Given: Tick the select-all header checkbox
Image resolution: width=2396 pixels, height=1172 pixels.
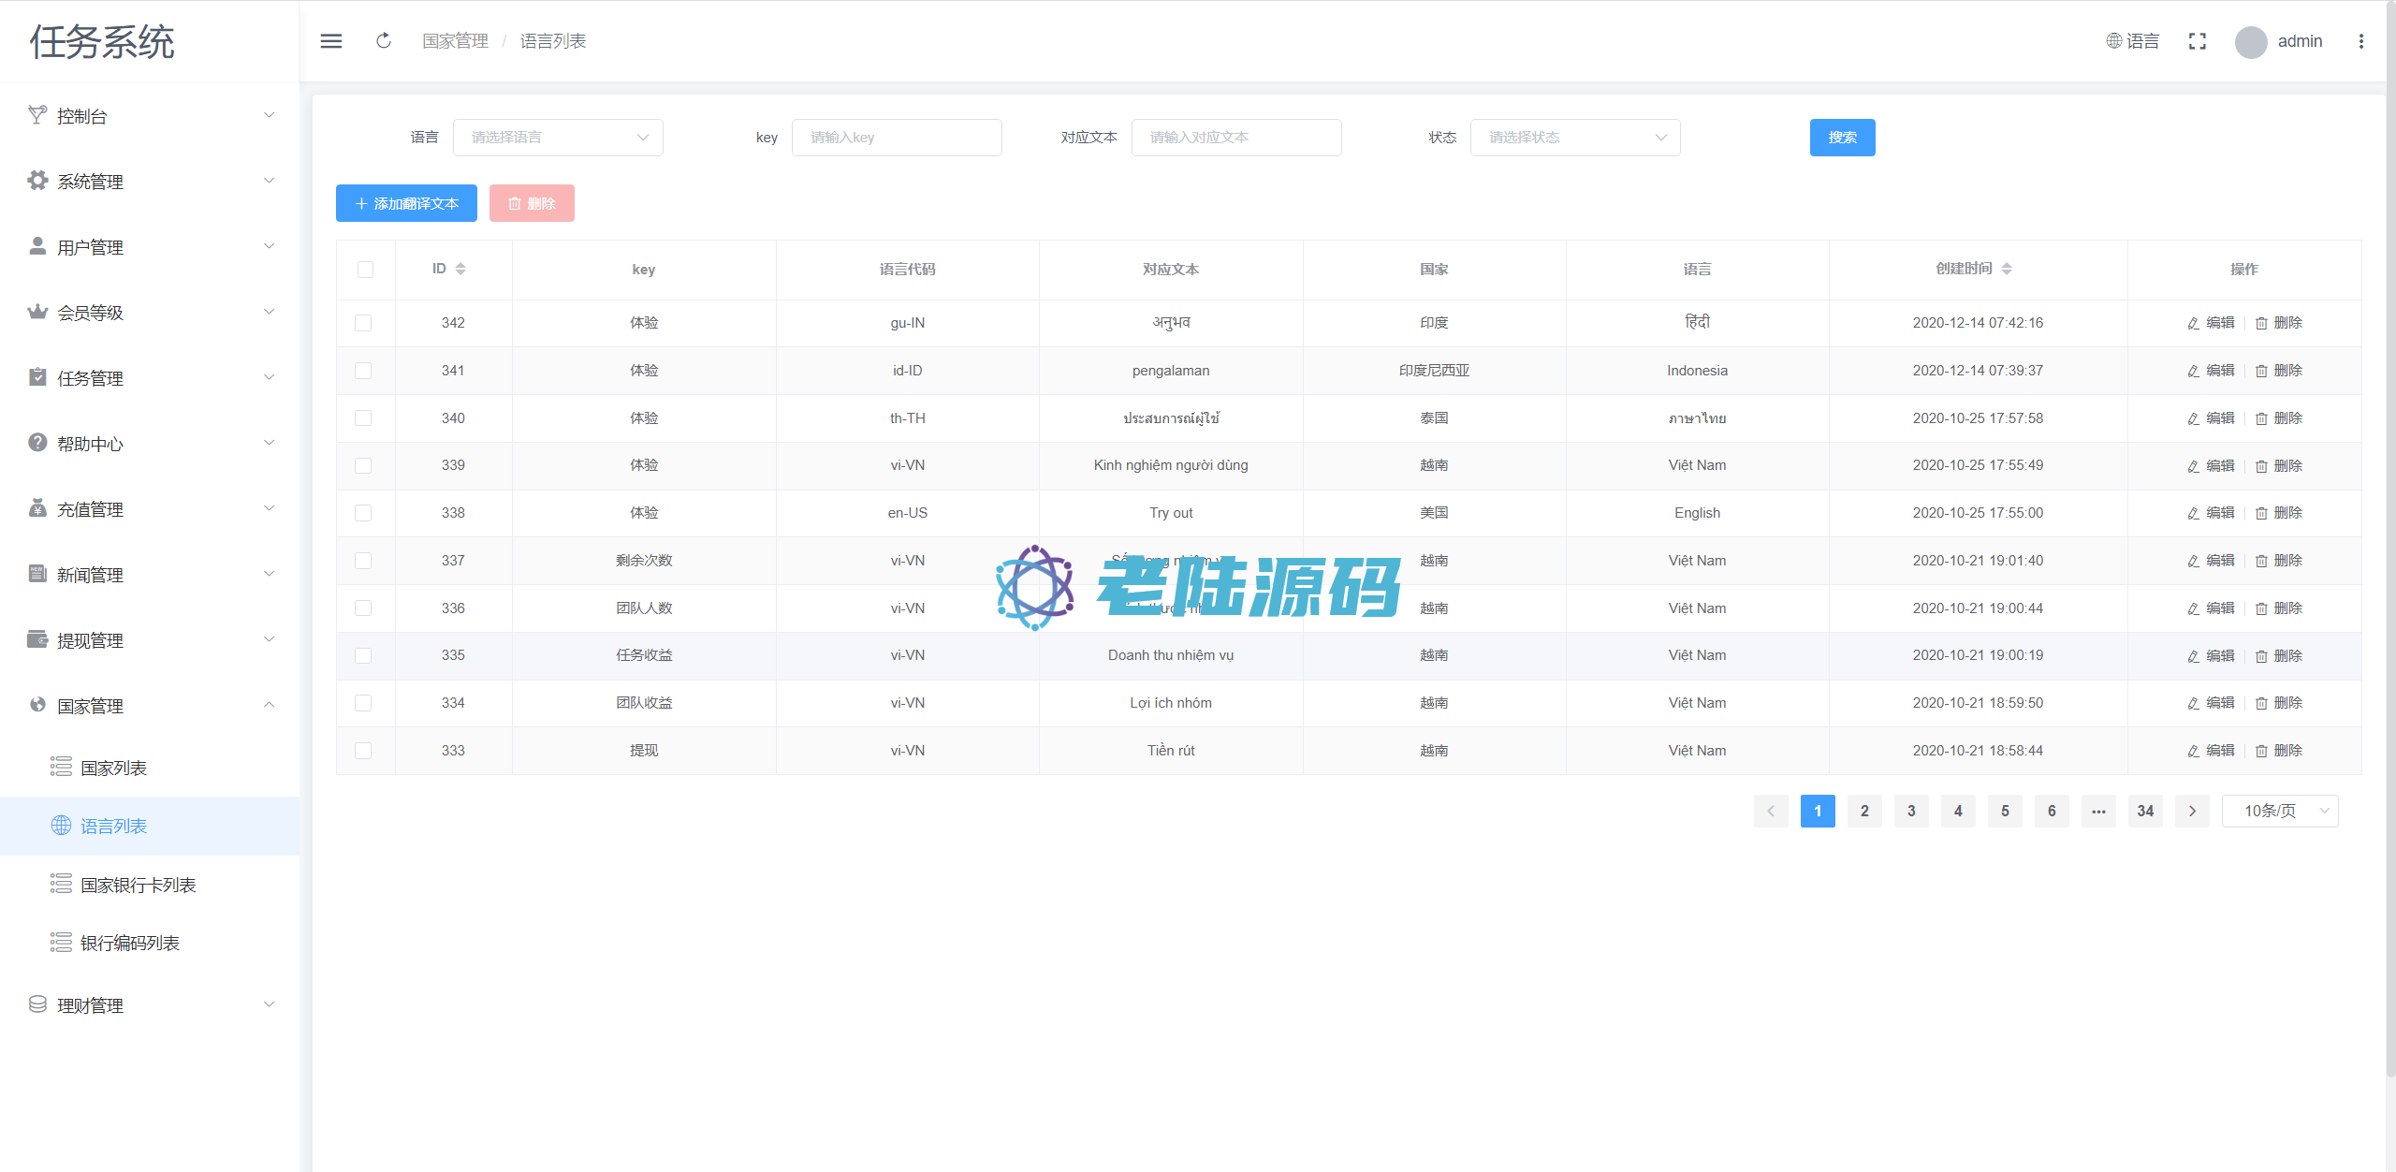Looking at the screenshot, I should click(x=365, y=270).
